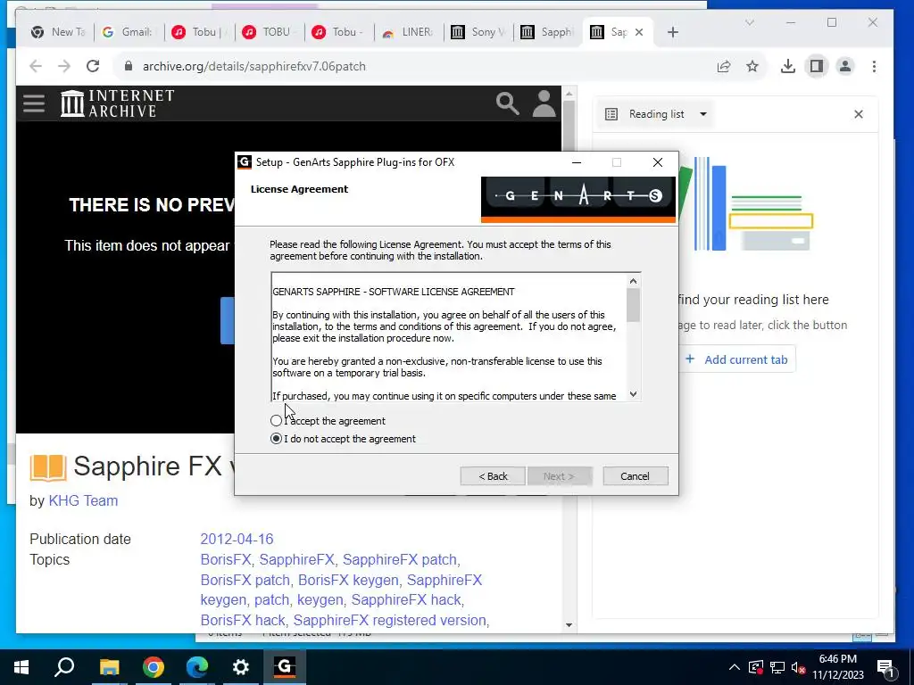
Task: Click 'Add current tab' button
Action: click(736, 359)
